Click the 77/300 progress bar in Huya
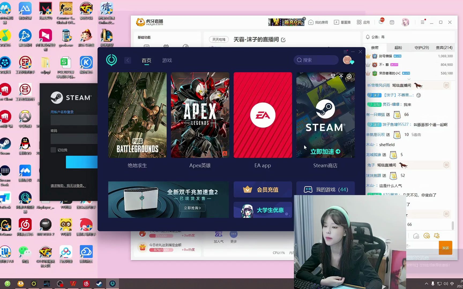The width and height of the screenshot is (463, 289). (x=161, y=236)
